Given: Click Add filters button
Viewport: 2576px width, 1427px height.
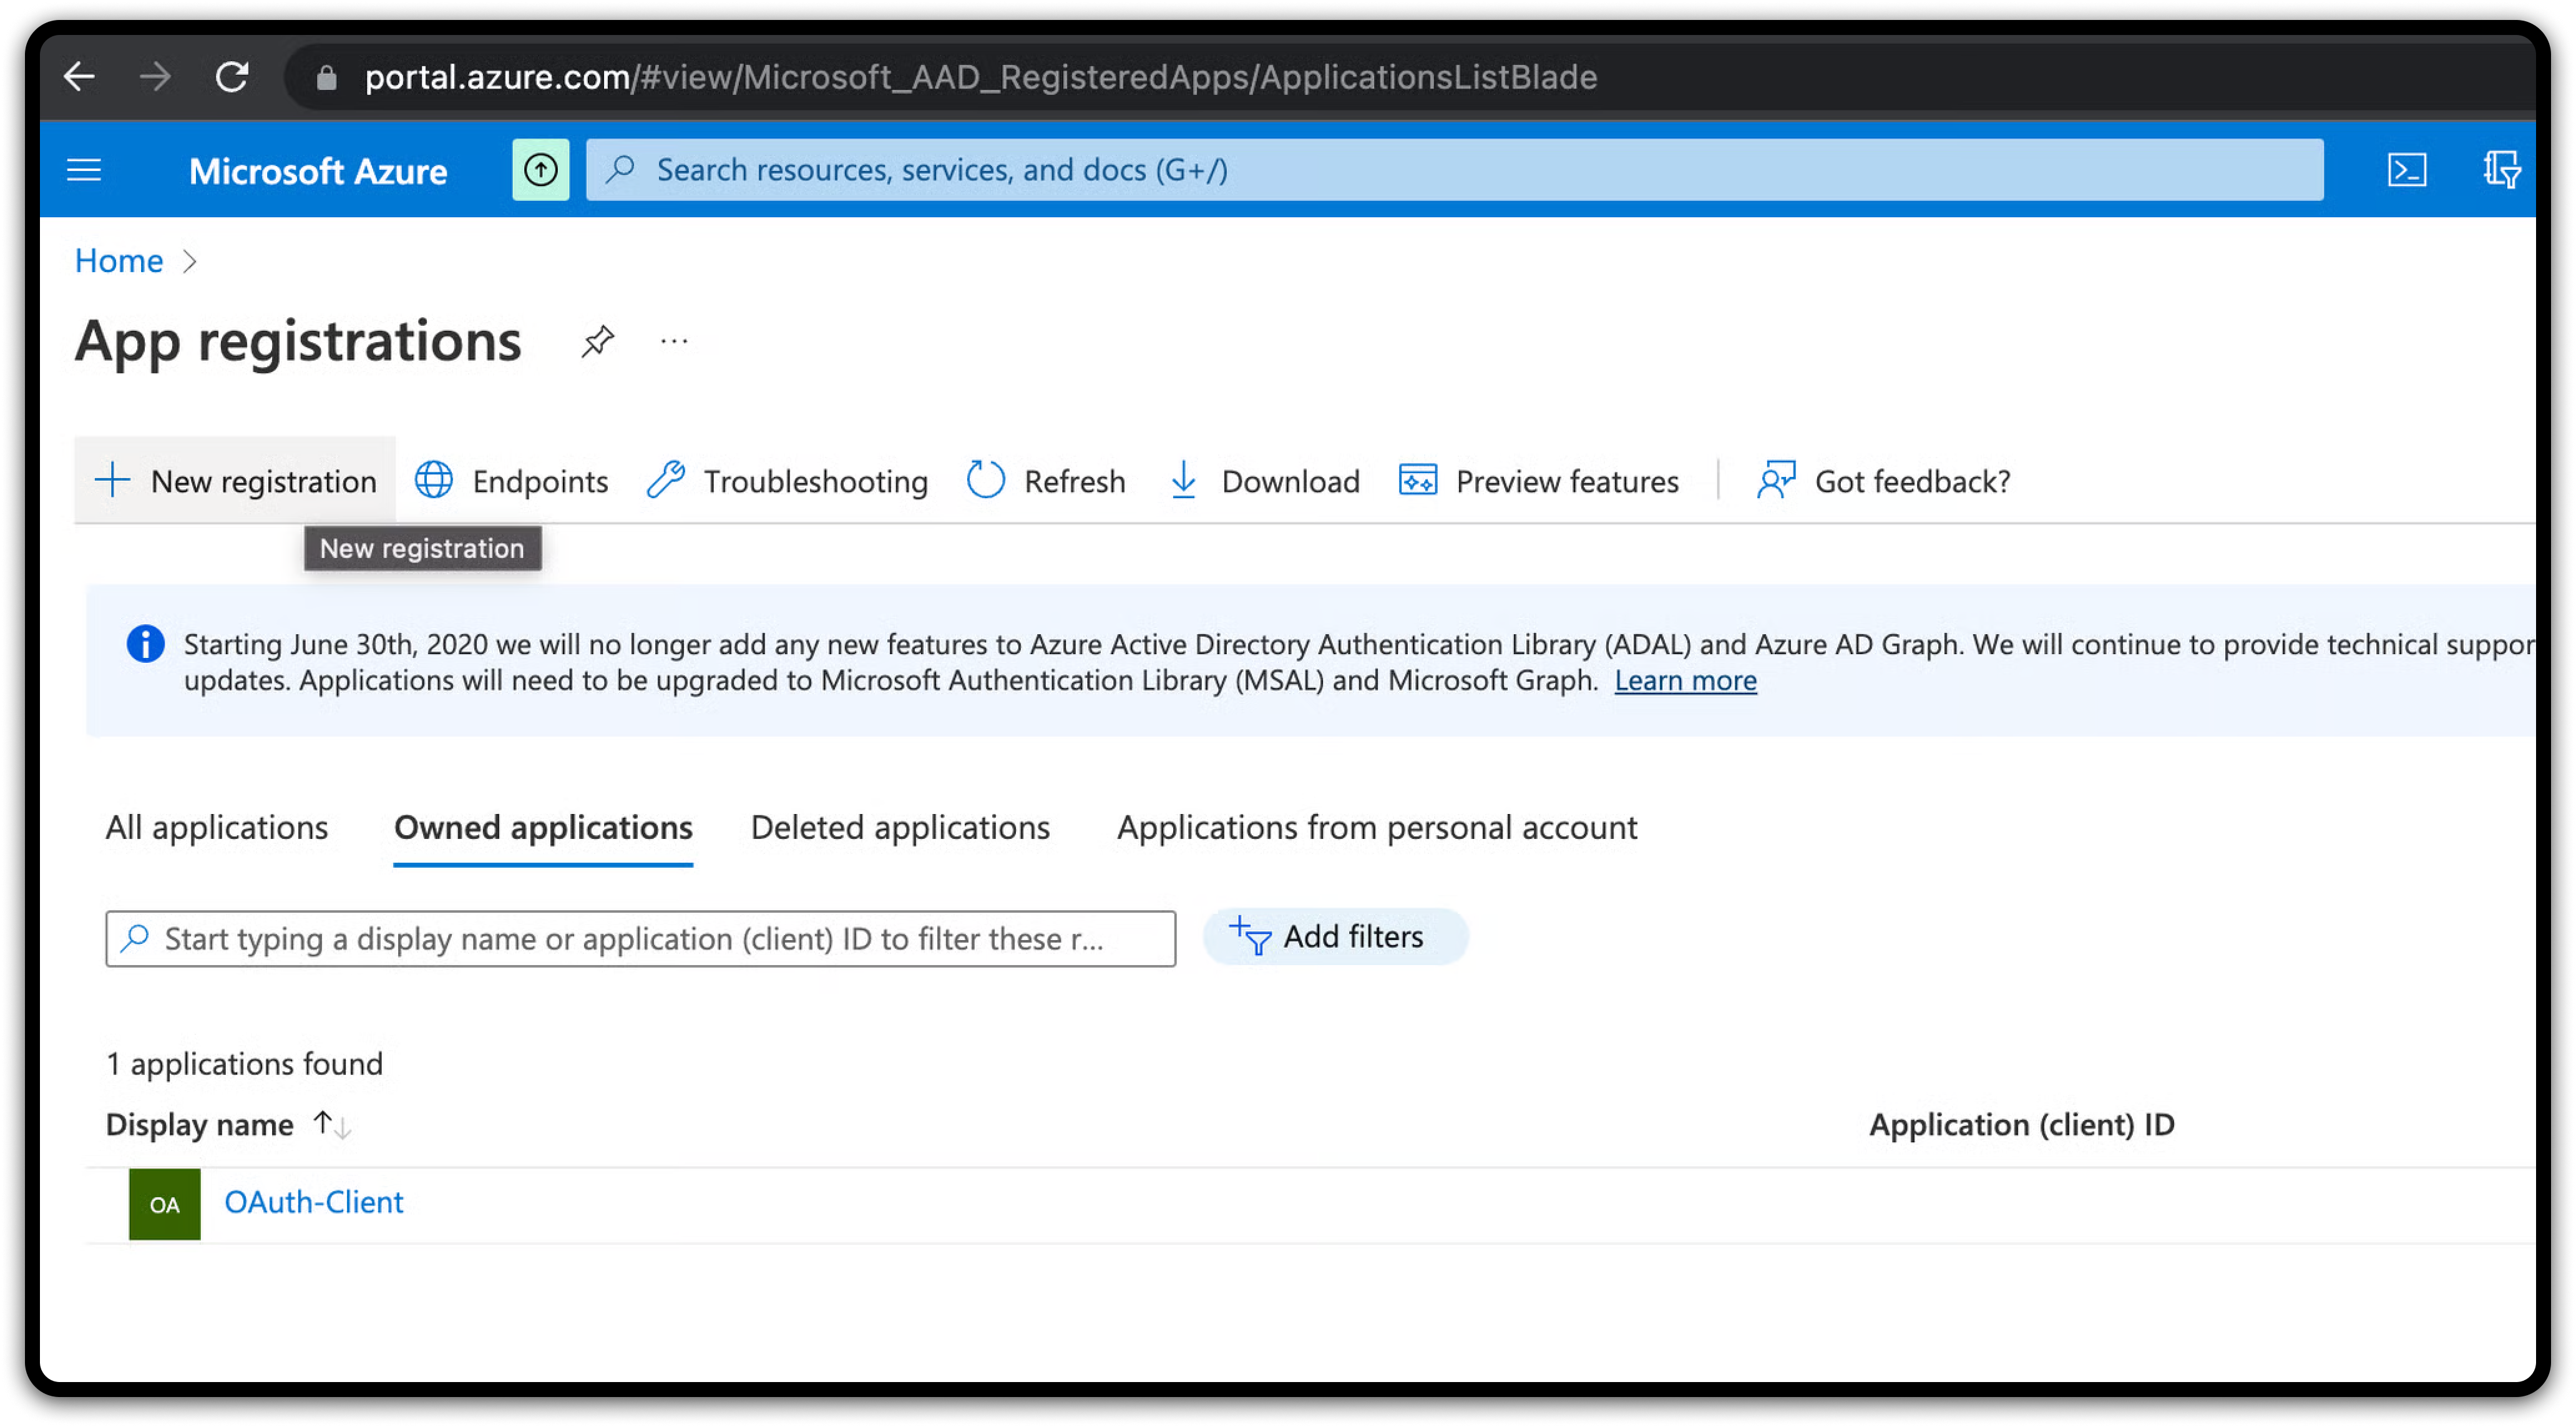Looking at the screenshot, I should coord(1334,937).
